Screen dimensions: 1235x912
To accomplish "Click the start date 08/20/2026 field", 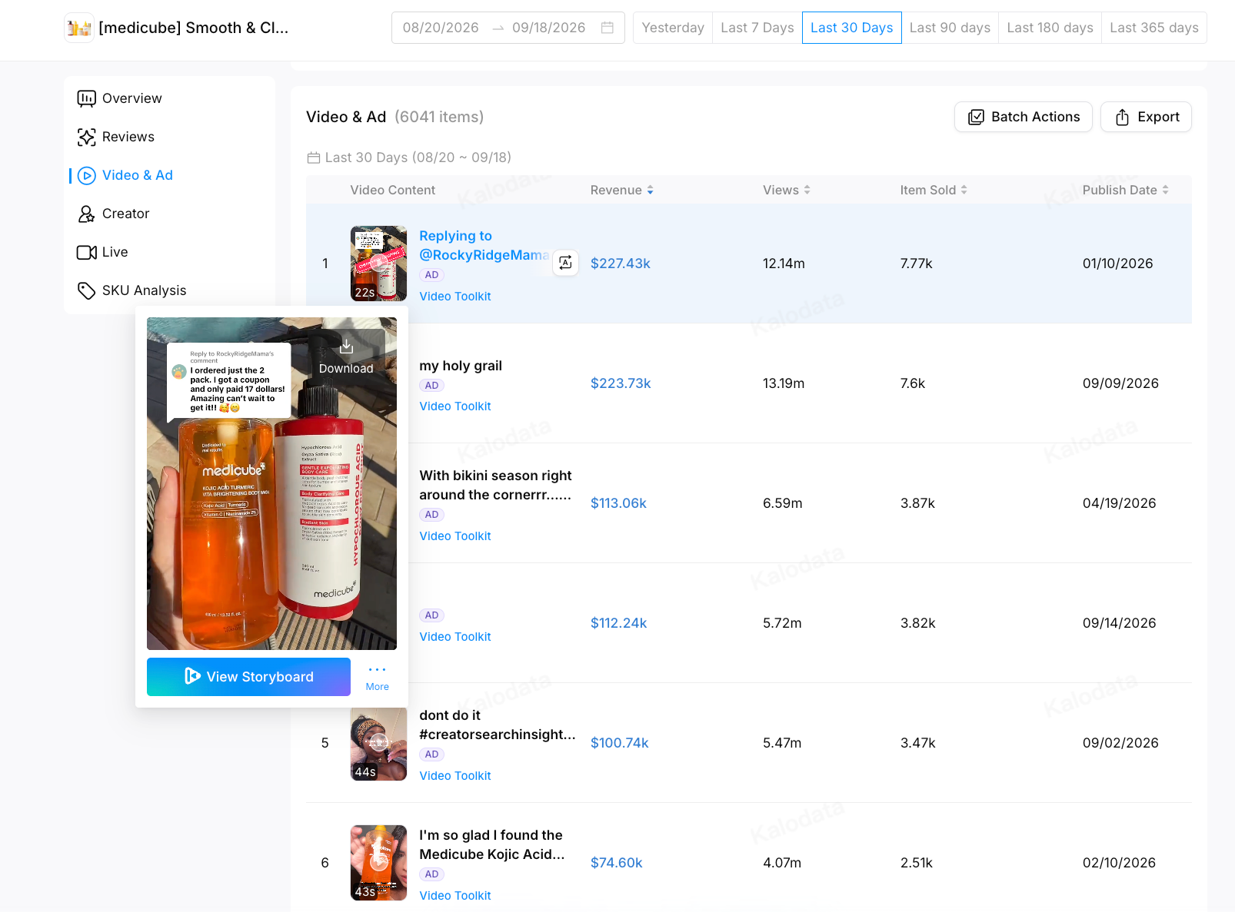I will click(x=441, y=28).
